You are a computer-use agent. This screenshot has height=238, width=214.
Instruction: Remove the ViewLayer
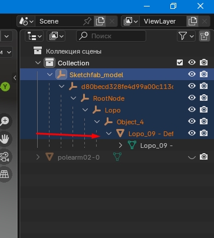tap(205, 21)
